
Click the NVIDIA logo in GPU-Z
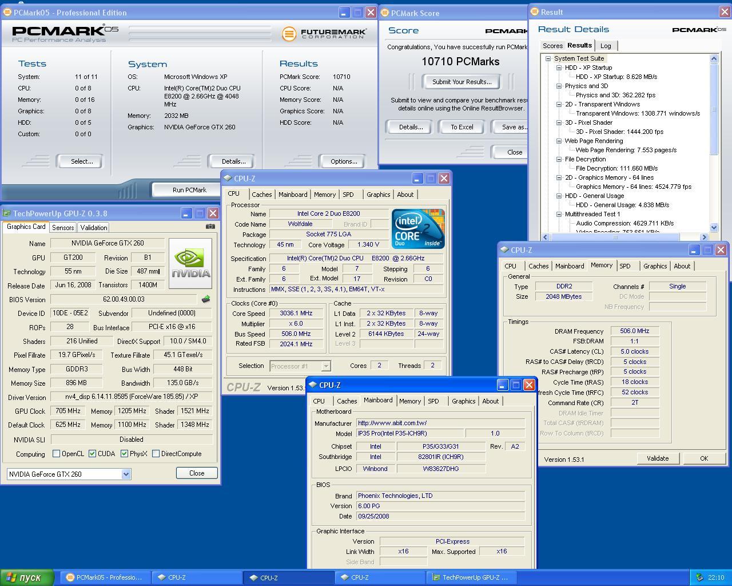[x=190, y=264]
